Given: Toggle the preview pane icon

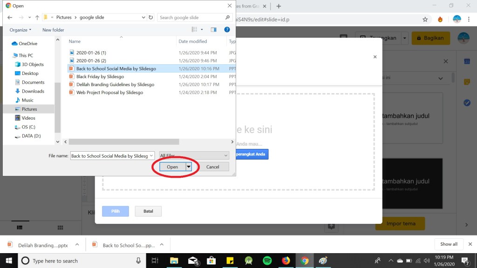Looking at the screenshot, I should [213, 30].
